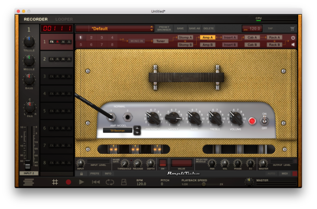This screenshot has height=209, width=317.
Task: Rewind to start in transport bar
Action: point(96,182)
